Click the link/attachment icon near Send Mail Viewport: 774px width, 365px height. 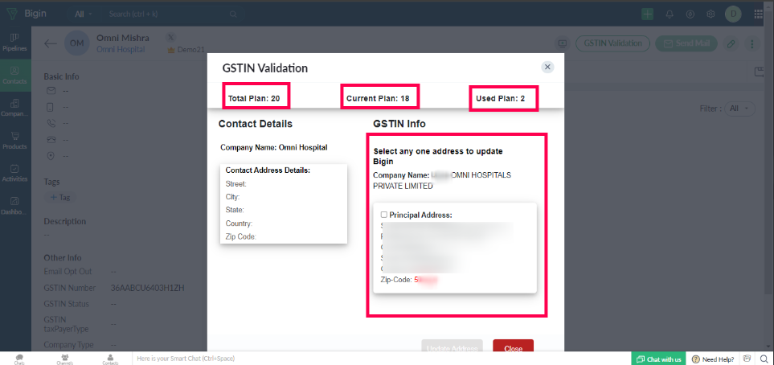coord(731,43)
